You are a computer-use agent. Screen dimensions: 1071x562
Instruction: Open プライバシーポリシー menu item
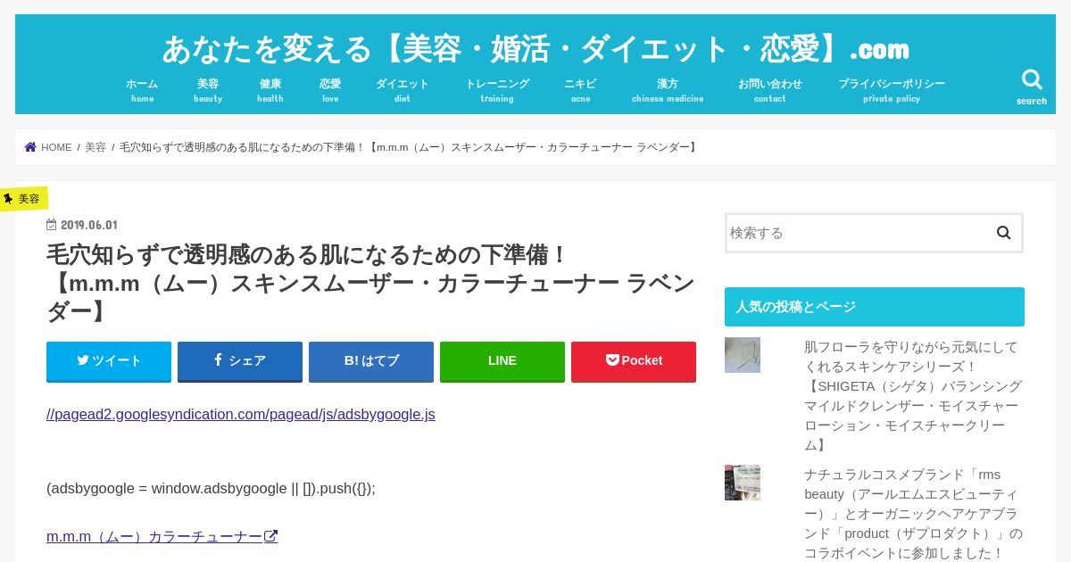[x=892, y=90]
